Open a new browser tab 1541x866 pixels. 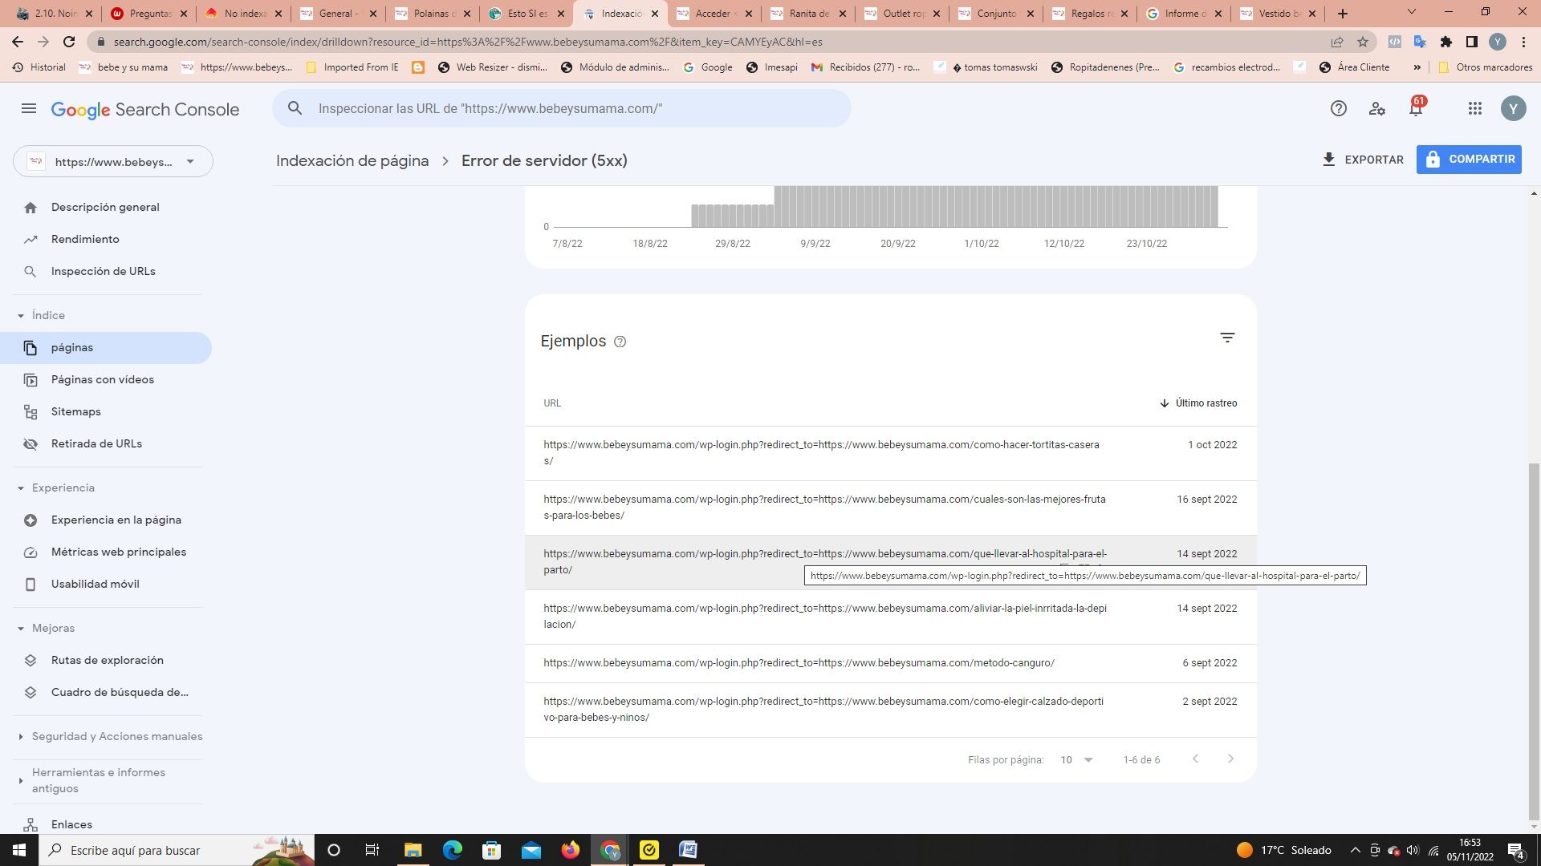[1343, 14]
